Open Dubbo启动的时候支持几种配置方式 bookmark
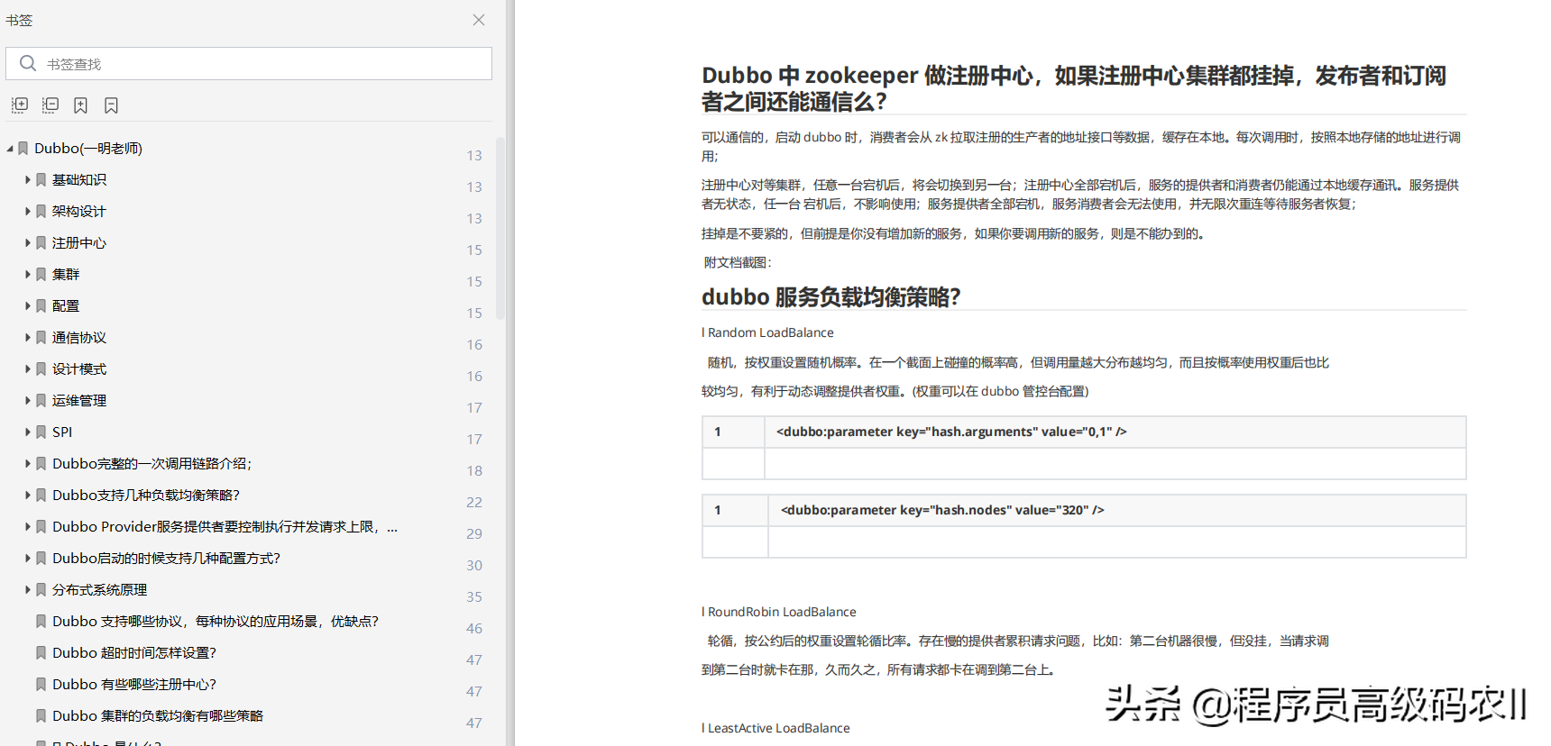This screenshot has width=1551, height=746. click(167, 559)
